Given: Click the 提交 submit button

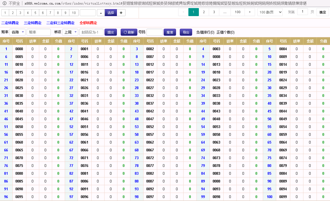Looking at the screenshot, I should click(x=110, y=32).
